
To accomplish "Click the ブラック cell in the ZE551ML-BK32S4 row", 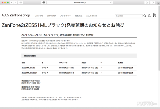I will 45,73.
